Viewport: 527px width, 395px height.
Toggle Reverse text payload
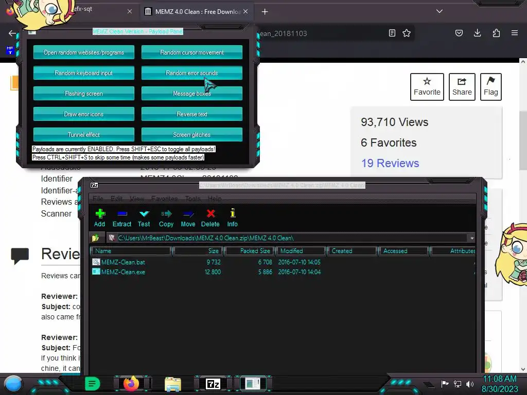tap(191, 114)
